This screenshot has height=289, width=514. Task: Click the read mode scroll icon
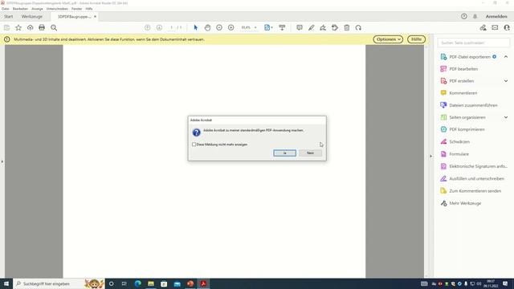click(282, 28)
